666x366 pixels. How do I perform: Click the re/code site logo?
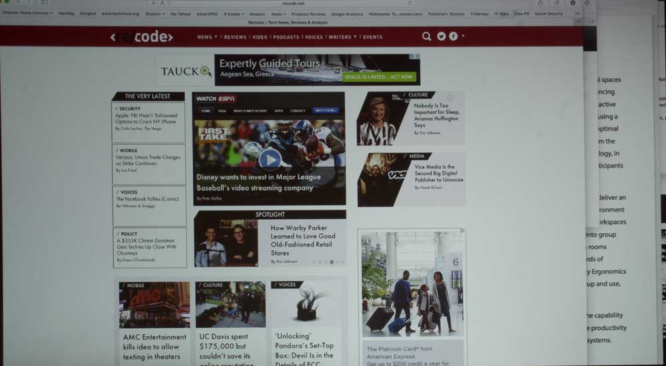pos(141,37)
